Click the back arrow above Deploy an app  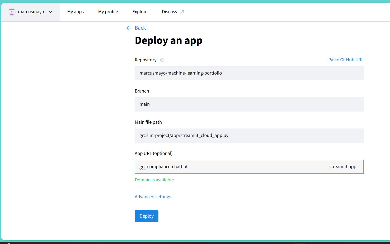[129, 28]
